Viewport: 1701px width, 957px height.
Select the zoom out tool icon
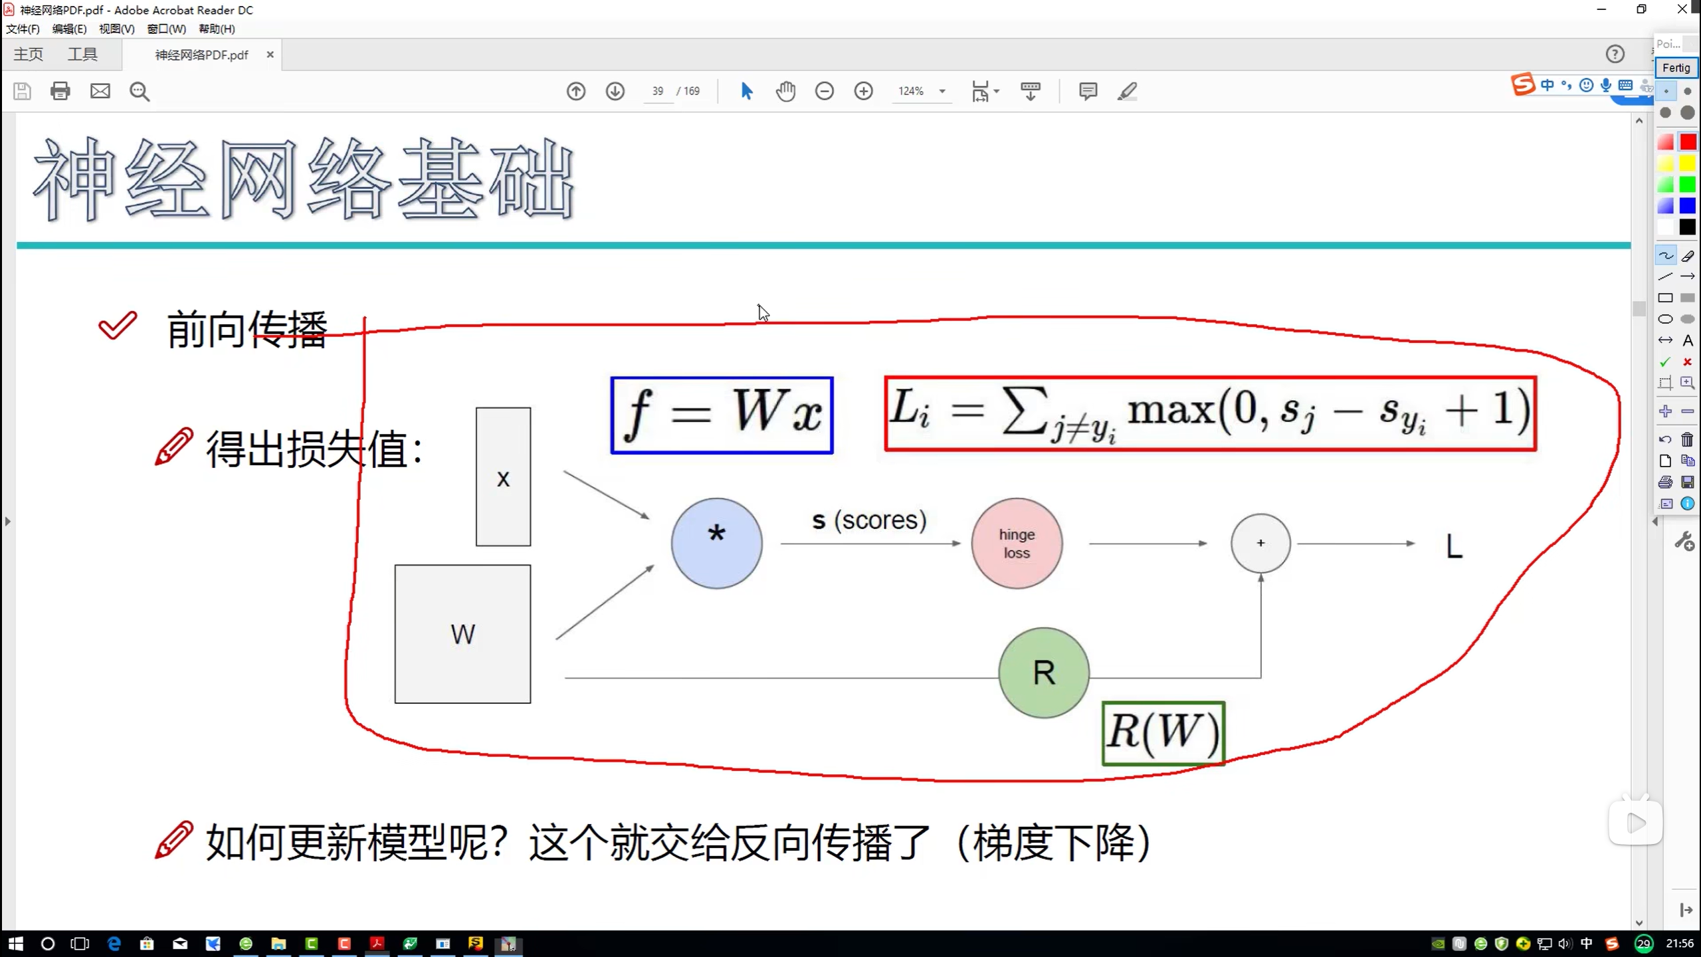825,90
